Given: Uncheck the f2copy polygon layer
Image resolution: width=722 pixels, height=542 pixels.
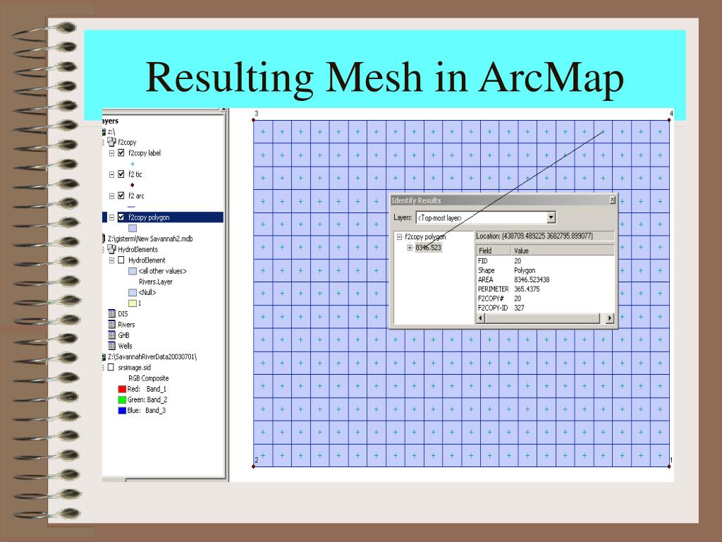Looking at the screenshot, I should pyautogui.click(x=121, y=217).
